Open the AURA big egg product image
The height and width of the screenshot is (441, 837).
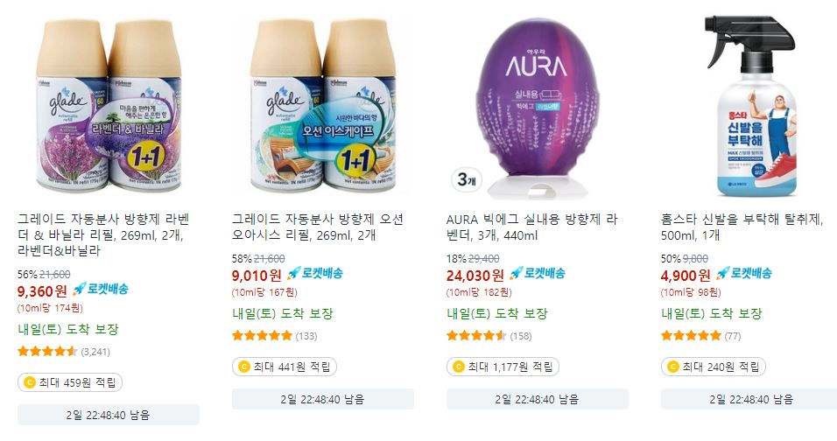point(538,107)
